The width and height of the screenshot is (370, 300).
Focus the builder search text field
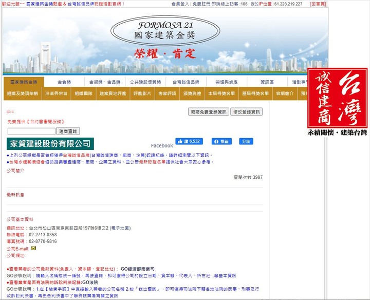31,132
